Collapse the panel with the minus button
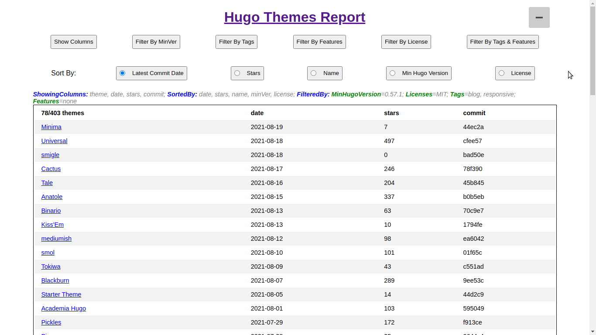 pos(539,17)
